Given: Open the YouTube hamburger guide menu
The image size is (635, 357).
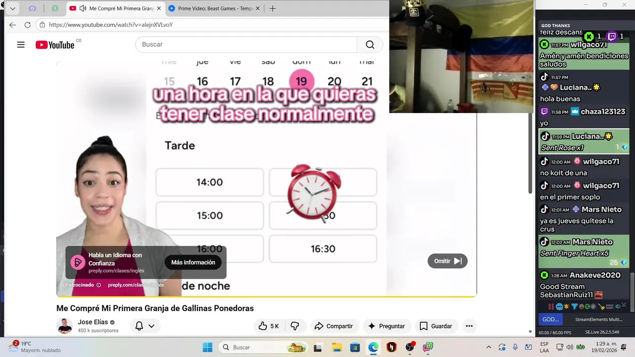Looking at the screenshot, I should (x=21, y=45).
